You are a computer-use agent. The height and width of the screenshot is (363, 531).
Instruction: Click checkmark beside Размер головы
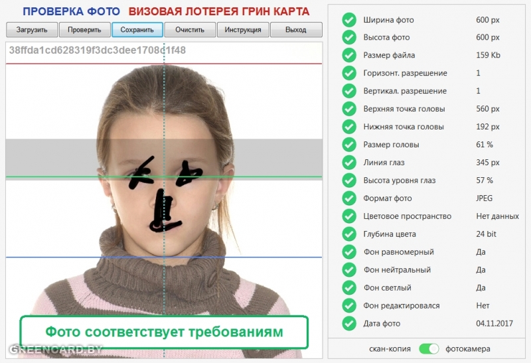(349, 145)
